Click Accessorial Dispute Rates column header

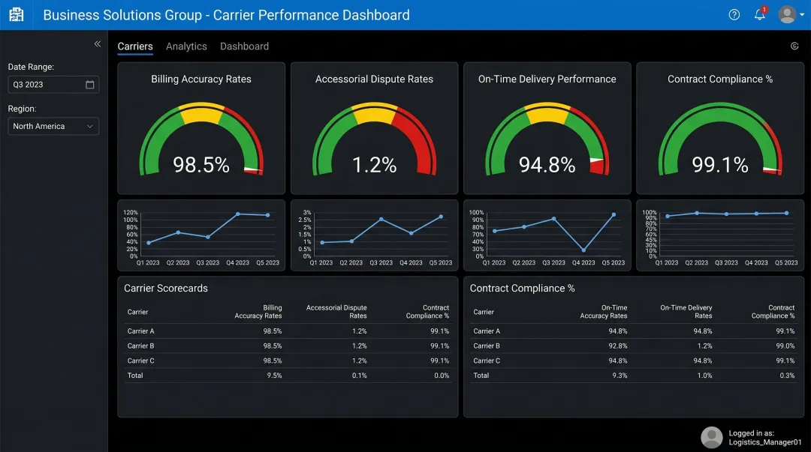336,312
